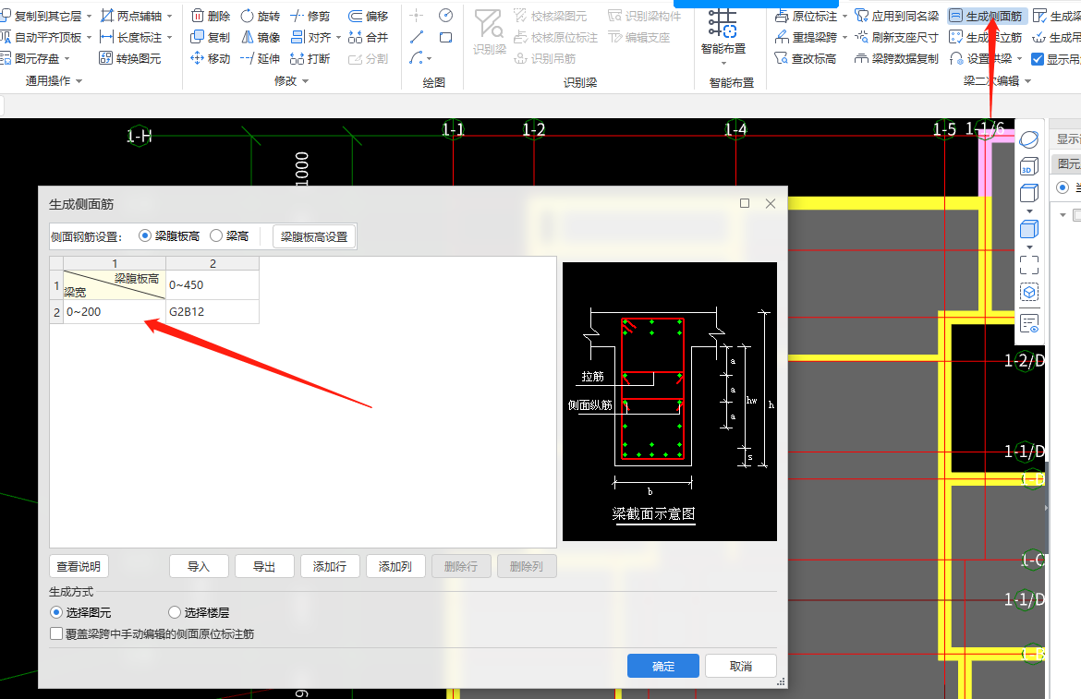
Task: Select the 镜像 (mirror) tool
Action: 260,37
